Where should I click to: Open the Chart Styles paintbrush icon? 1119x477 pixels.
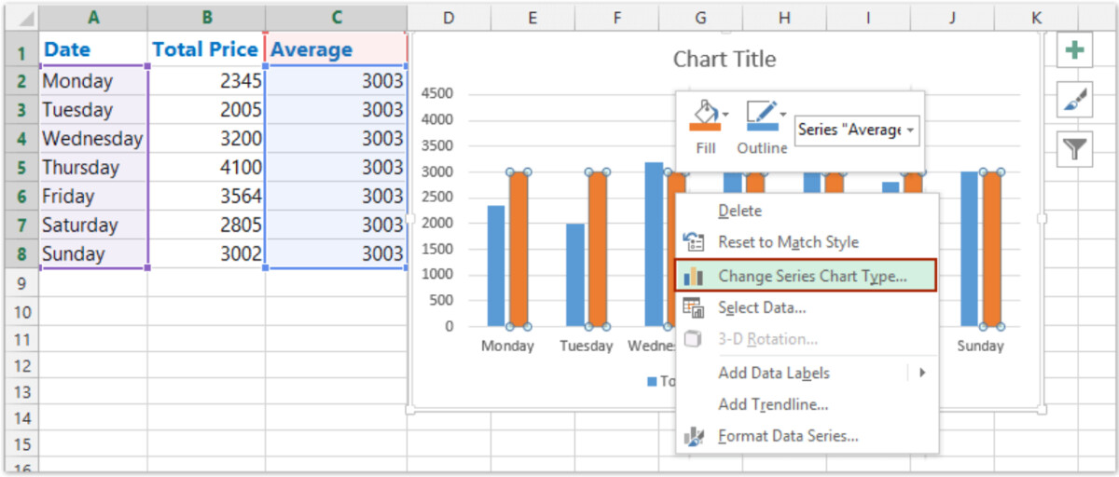(x=1074, y=99)
